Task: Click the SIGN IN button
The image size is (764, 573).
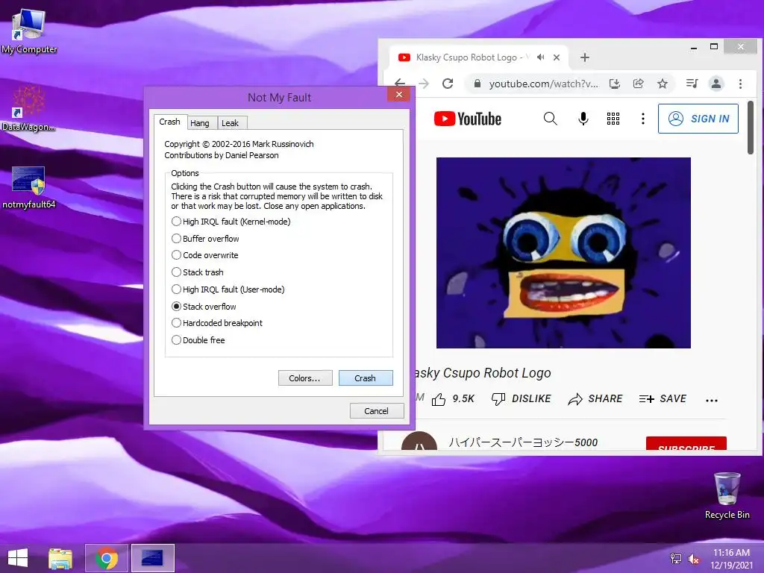Action: click(x=698, y=119)
